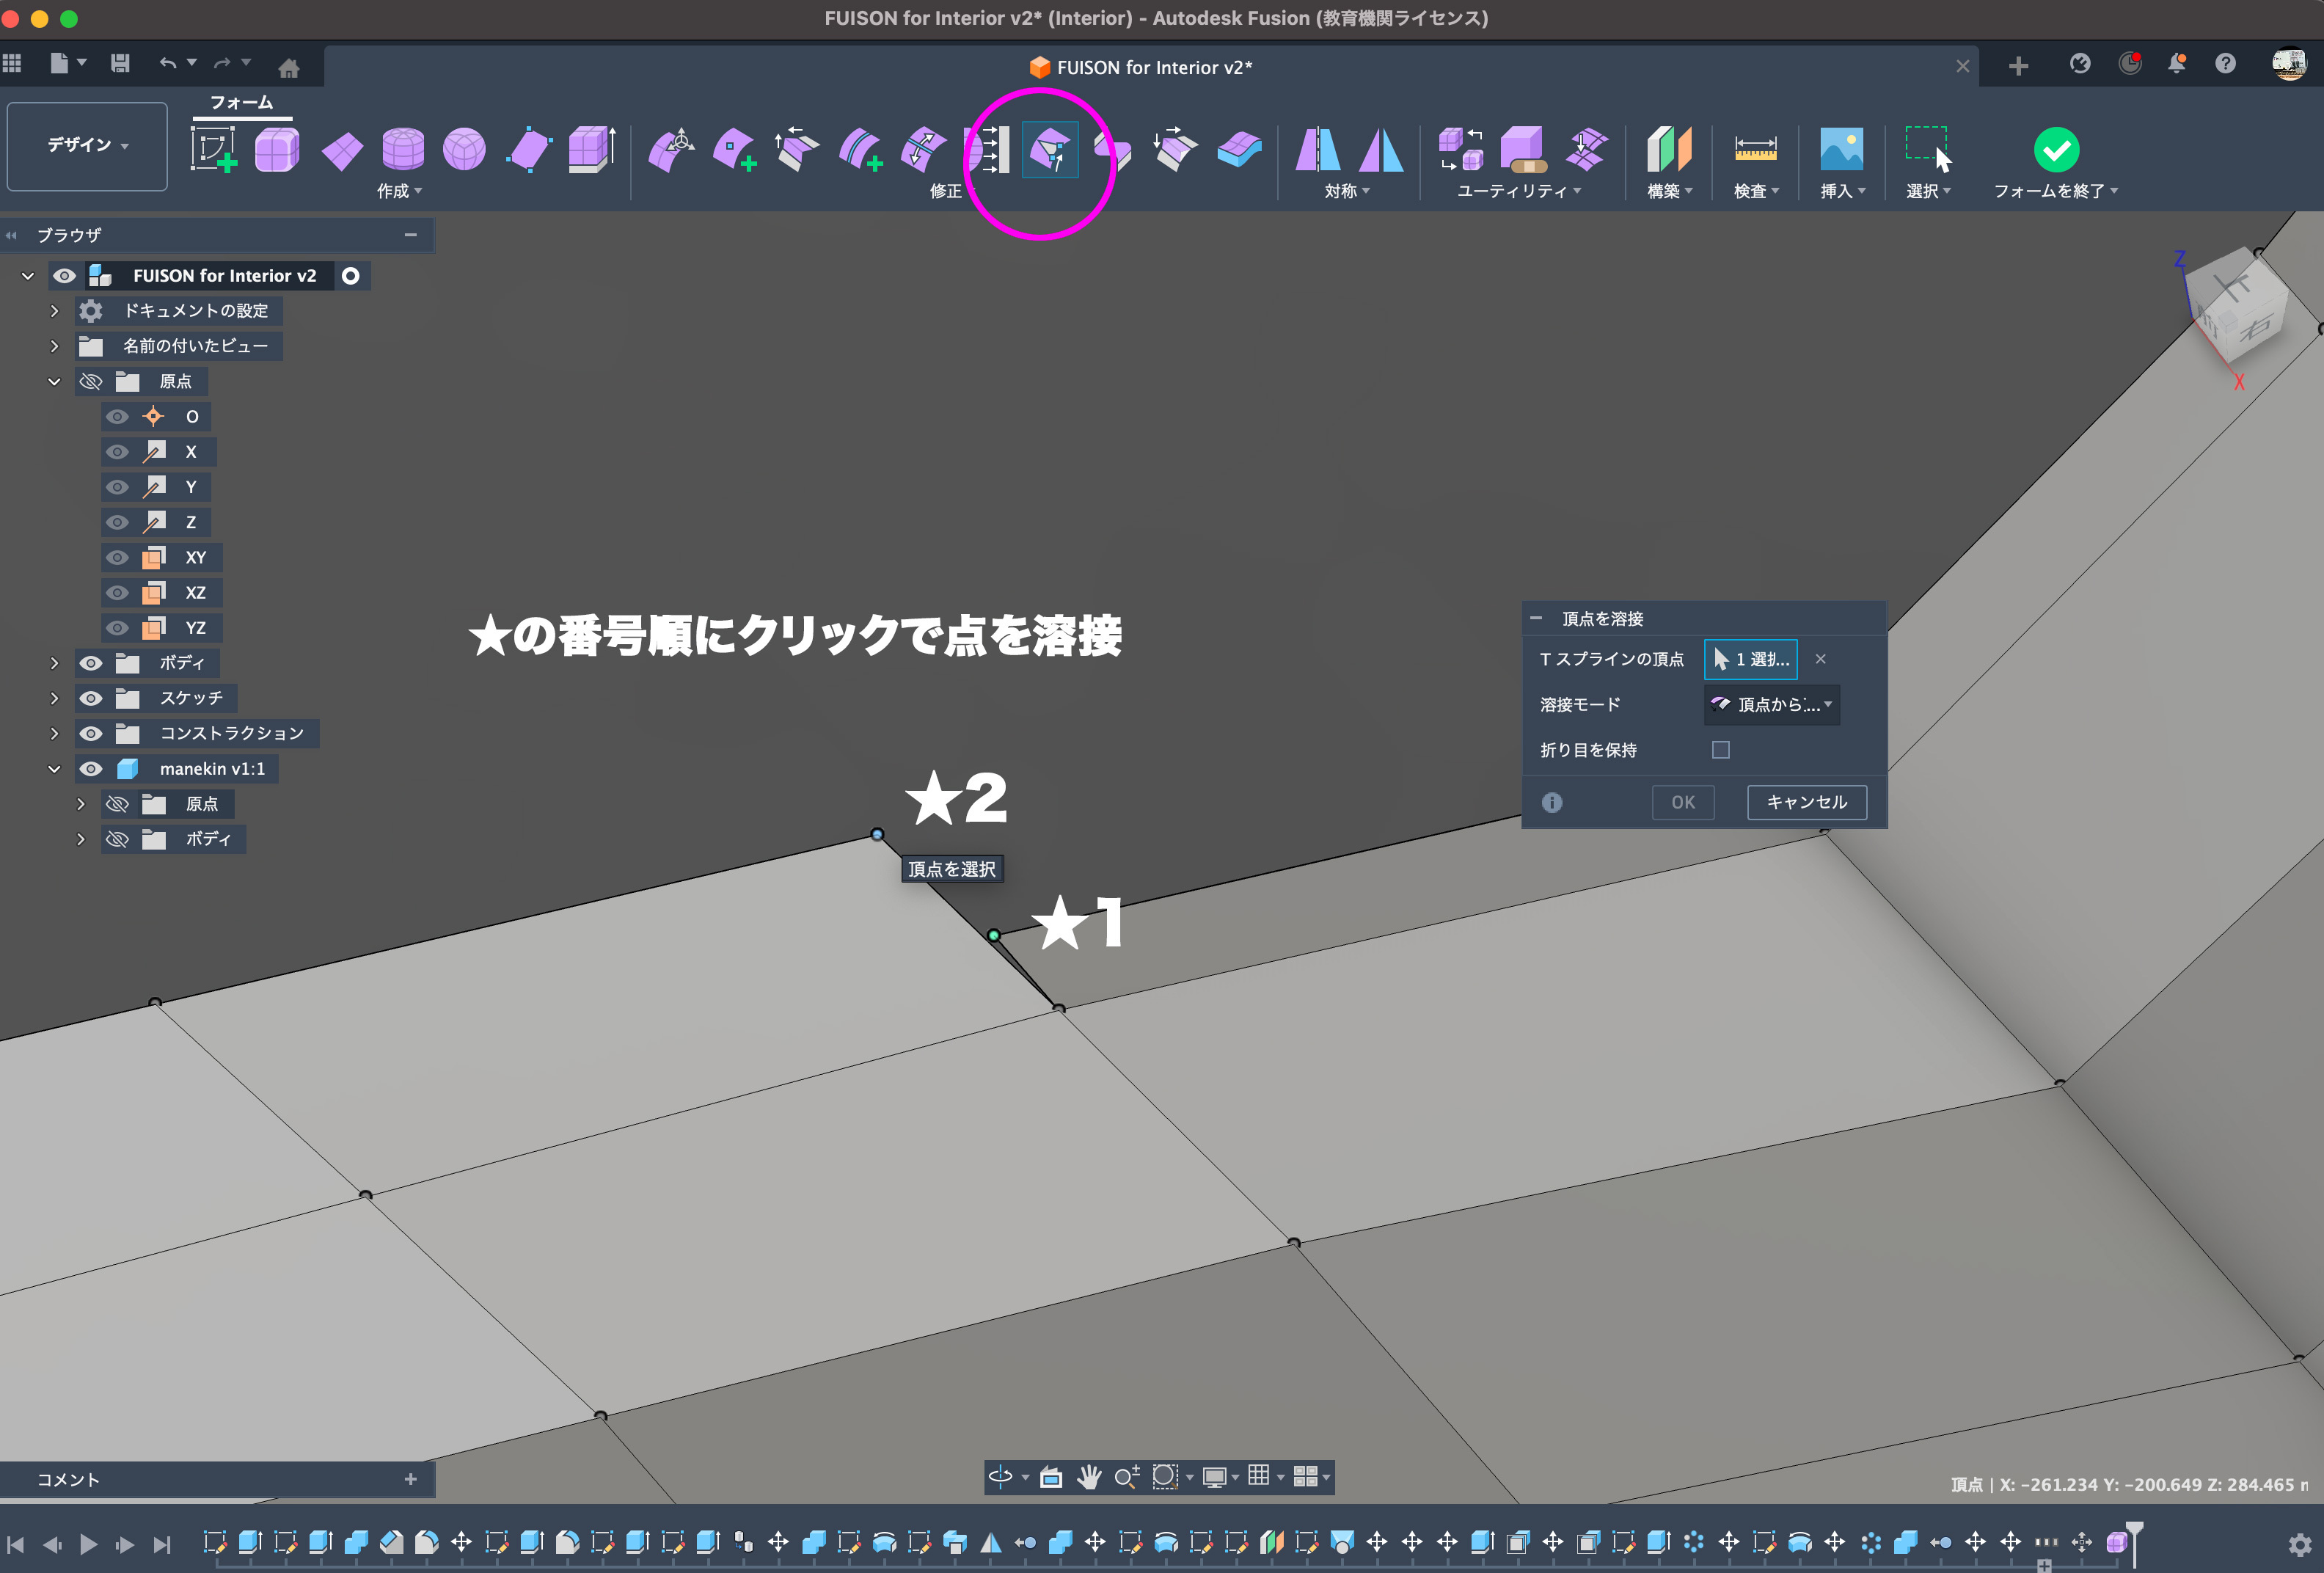
Task: Click the timeline play button
Action: (x=88, y=1544)
